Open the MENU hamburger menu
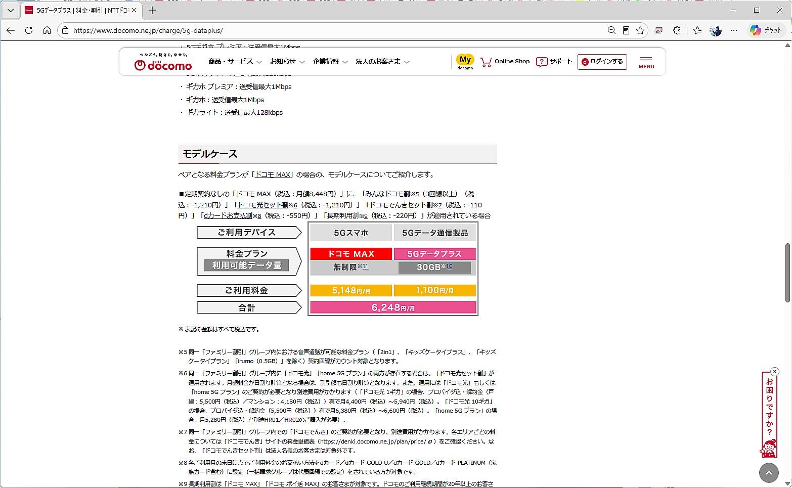Screen dimensions: 792x488 (646, 62)
